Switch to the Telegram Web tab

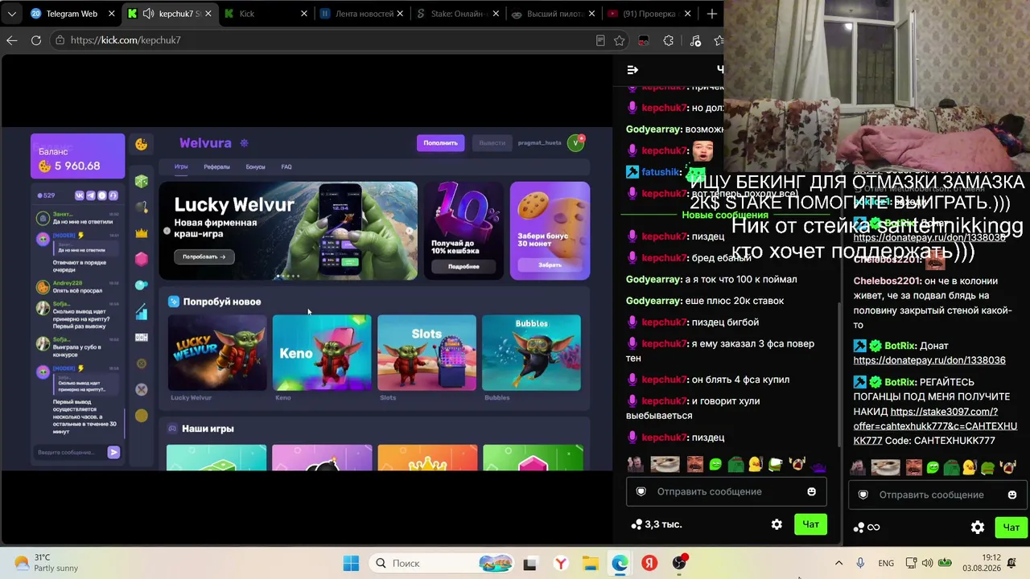pyautogui.click(x=71, y=14)
